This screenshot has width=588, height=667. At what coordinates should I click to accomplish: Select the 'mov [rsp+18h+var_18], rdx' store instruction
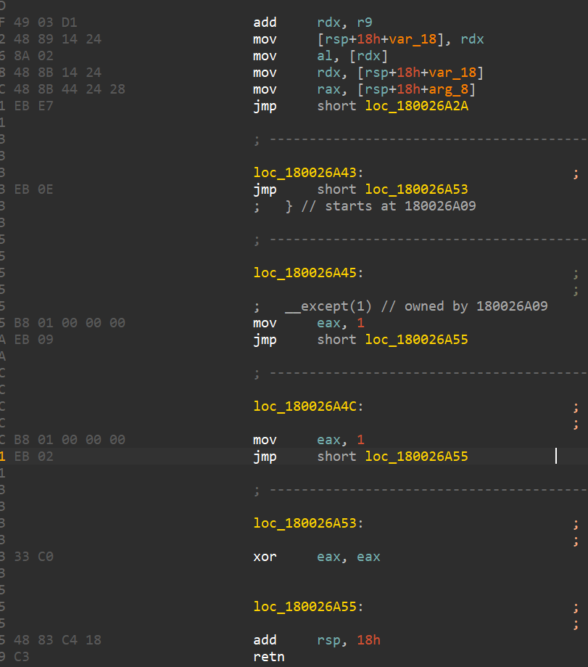[x=368, y=39]
